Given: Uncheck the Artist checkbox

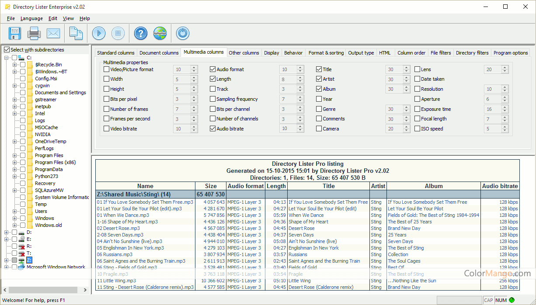Looking at the screenshot, I should [x=319, y=79].
